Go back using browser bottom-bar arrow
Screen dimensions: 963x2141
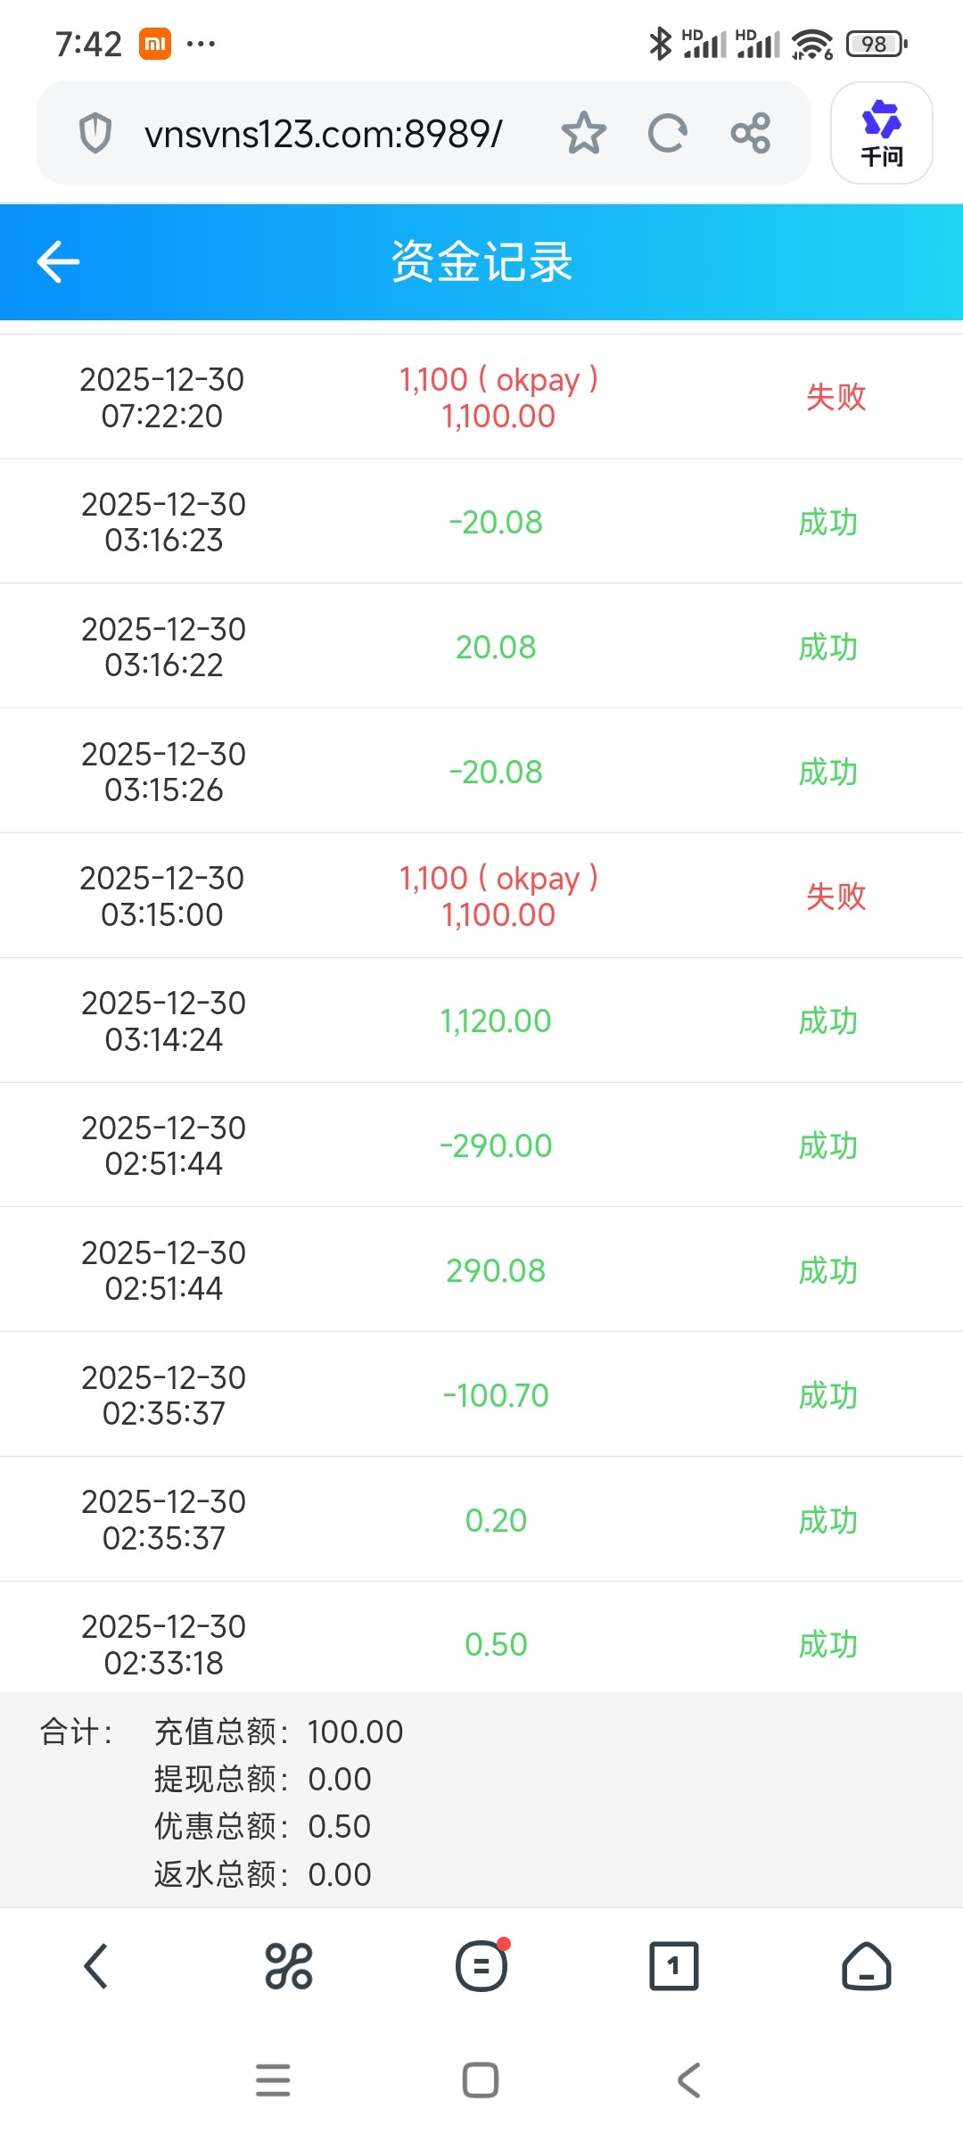[96, 1966]
